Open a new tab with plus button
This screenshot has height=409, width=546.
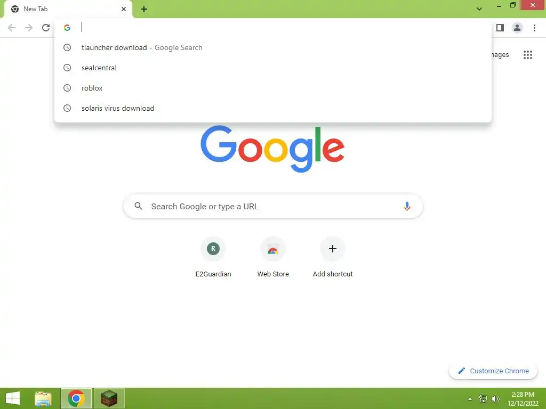(x=144, y=9)
